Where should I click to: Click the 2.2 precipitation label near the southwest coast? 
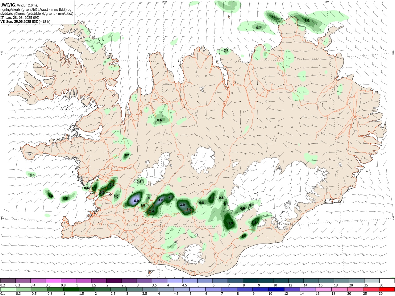(112, 184)
